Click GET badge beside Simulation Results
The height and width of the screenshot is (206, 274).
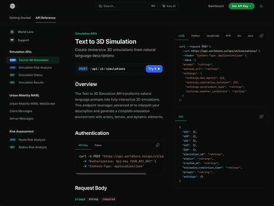tap(12, 82)
